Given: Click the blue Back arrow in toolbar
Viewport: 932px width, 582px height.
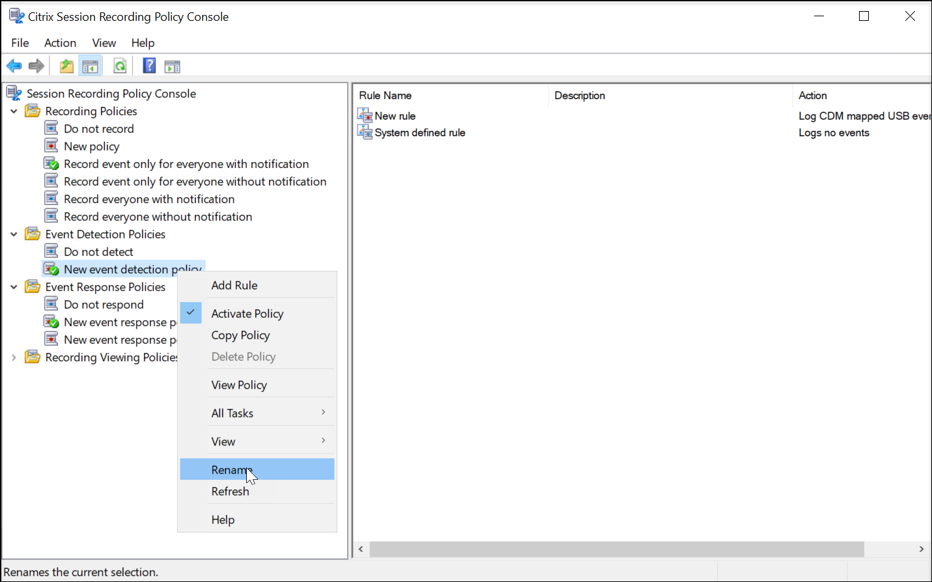Looking at the screenshot, I should (x=14, y=66).
